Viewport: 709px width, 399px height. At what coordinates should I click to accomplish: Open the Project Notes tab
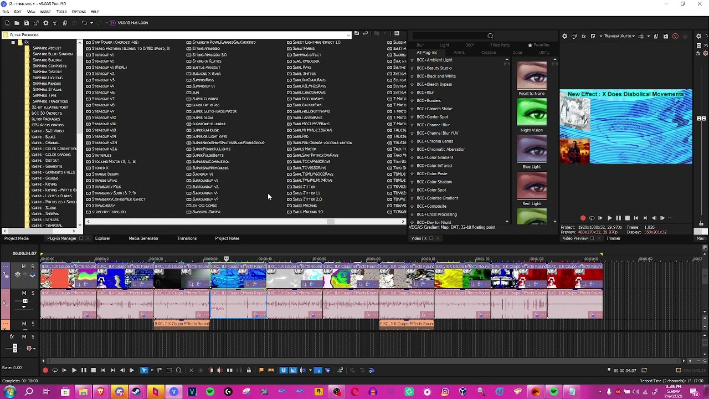point(227,238)
